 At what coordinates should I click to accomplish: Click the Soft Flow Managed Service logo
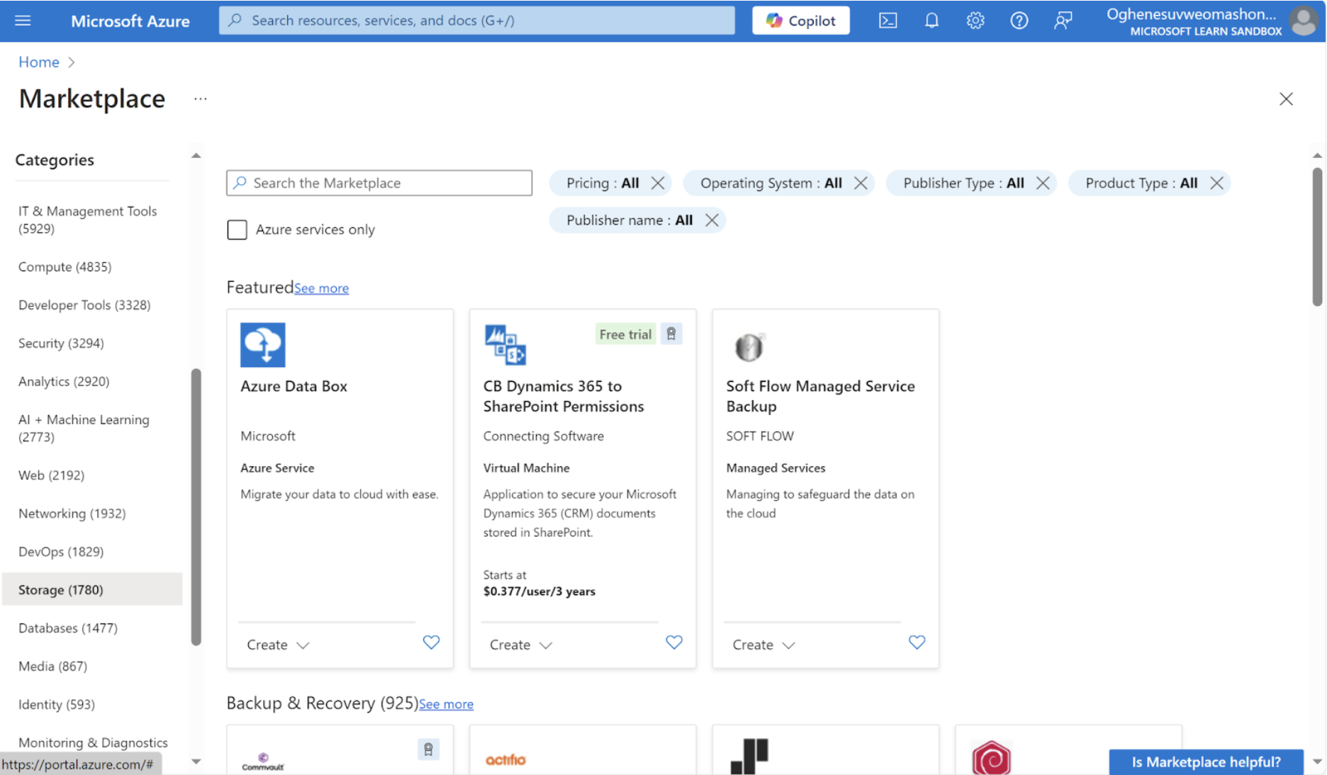[749, 346]
